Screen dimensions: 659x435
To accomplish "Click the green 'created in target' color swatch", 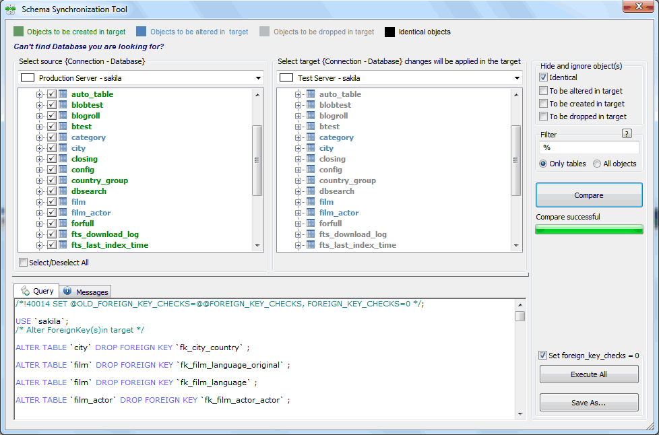I will tap(19, 32).
